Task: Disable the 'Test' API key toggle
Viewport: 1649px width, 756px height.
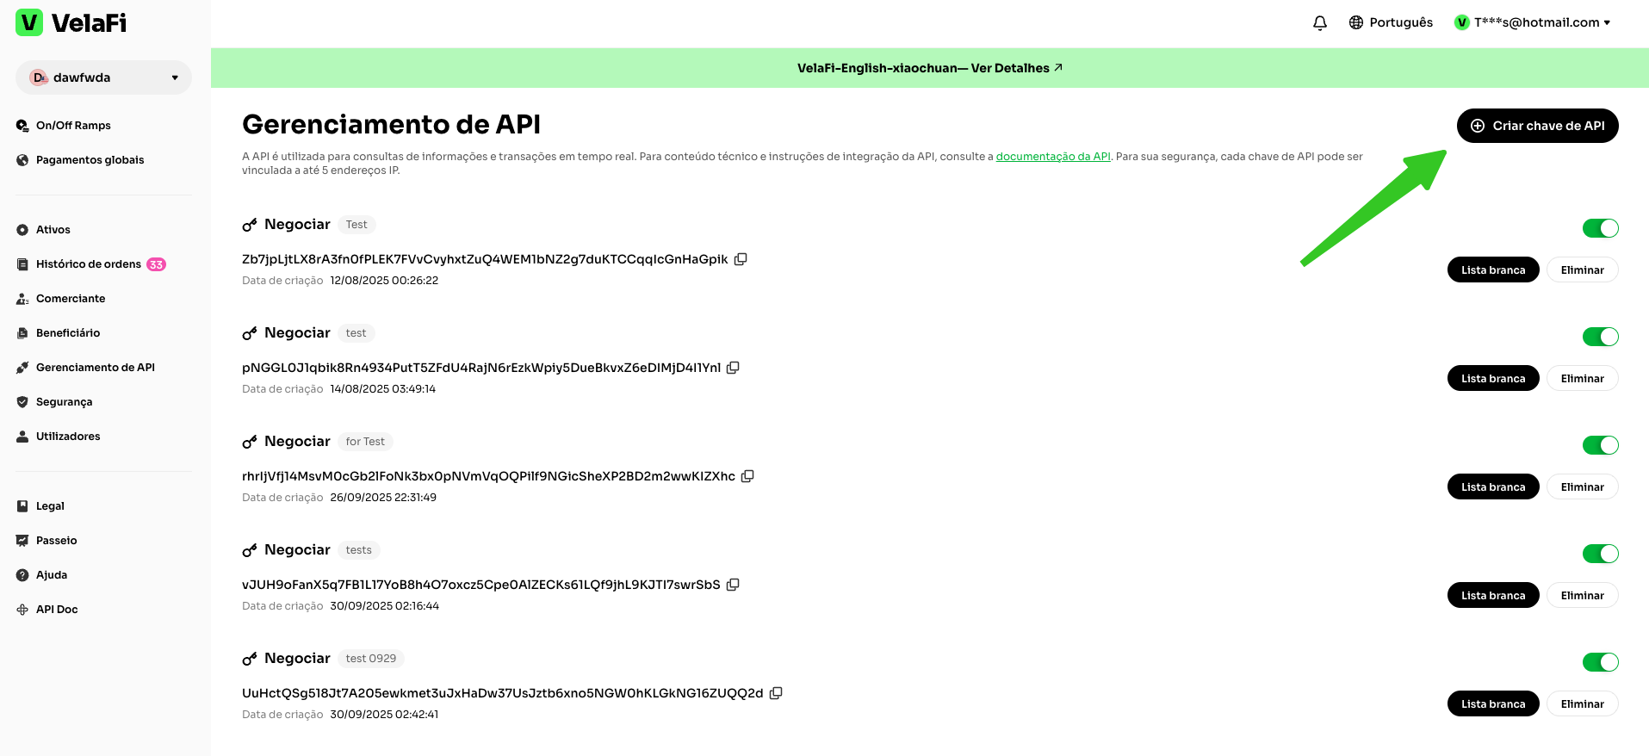Action: coord(1600,228)
